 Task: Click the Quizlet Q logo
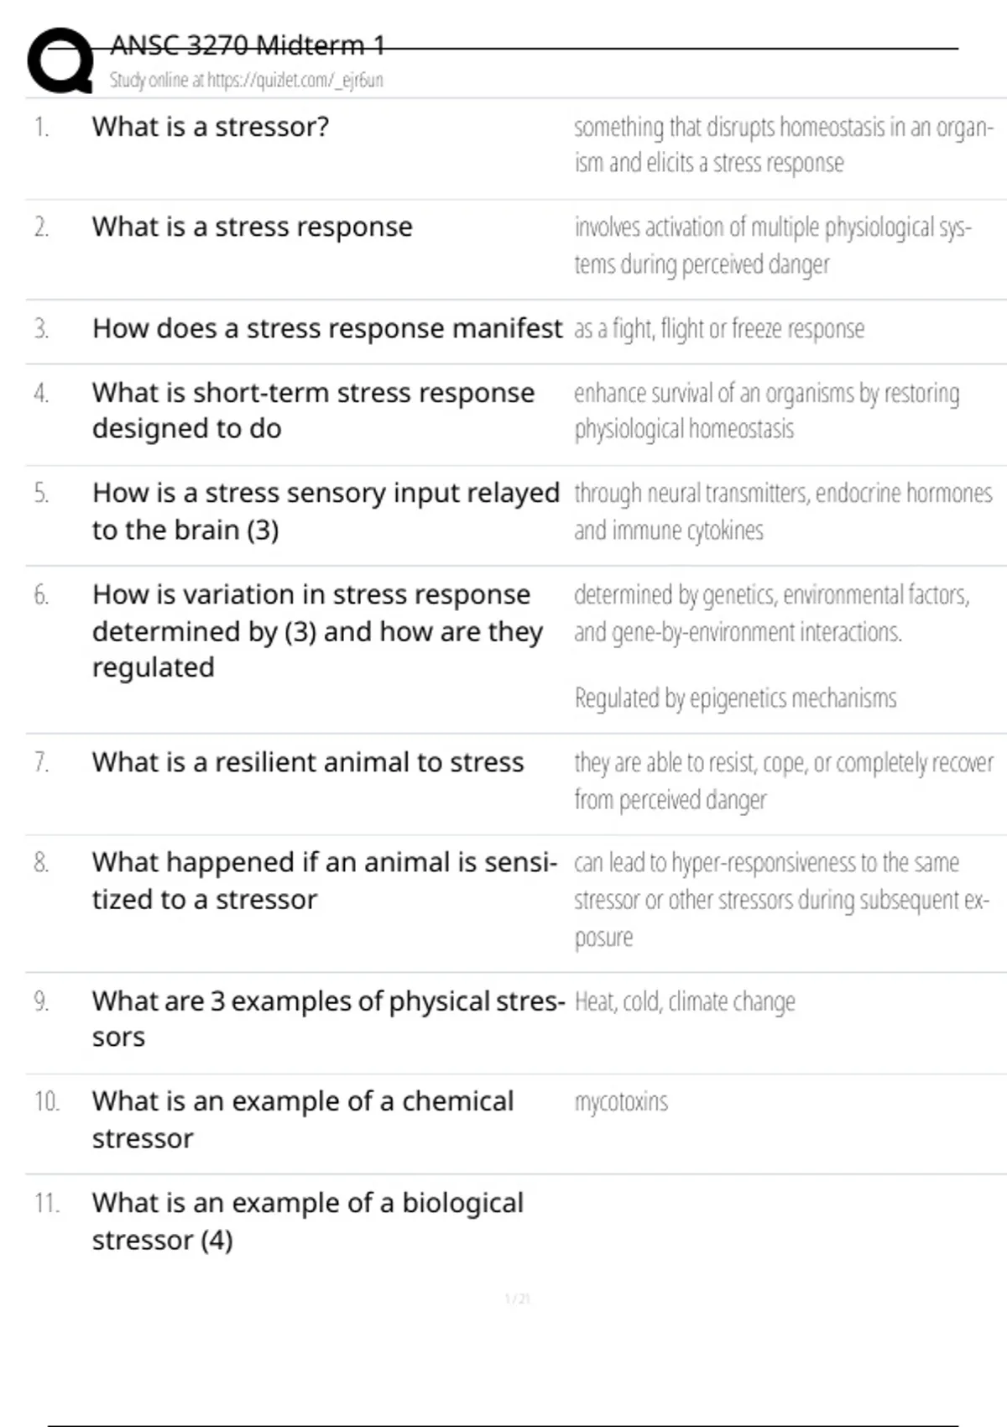tap(60, 60)
